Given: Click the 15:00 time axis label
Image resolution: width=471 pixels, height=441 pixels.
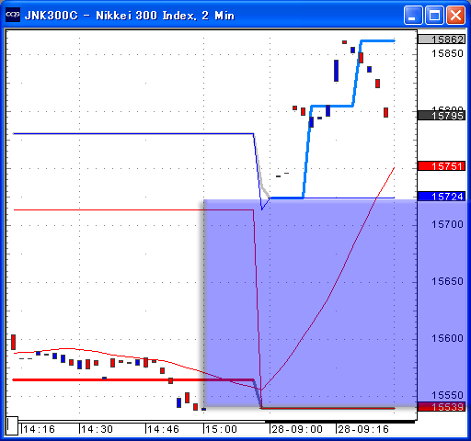Looking at the screenshot, I should click(221, 429).
